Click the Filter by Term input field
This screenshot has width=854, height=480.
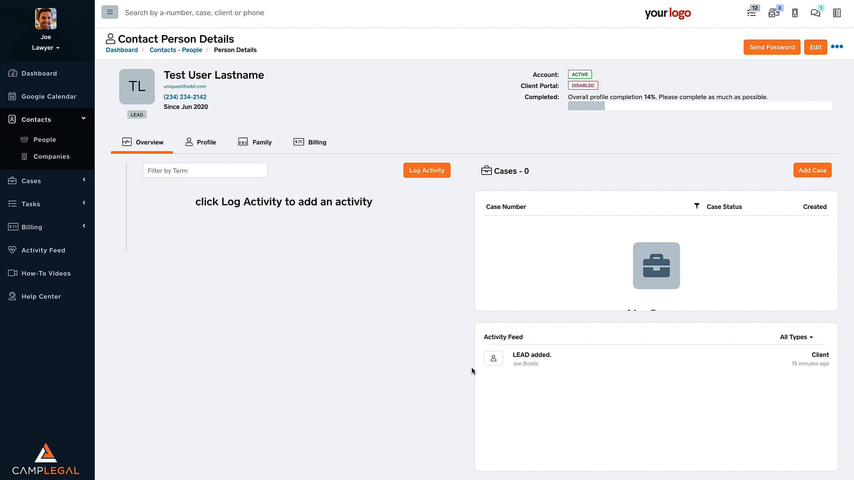coord(205,170)
